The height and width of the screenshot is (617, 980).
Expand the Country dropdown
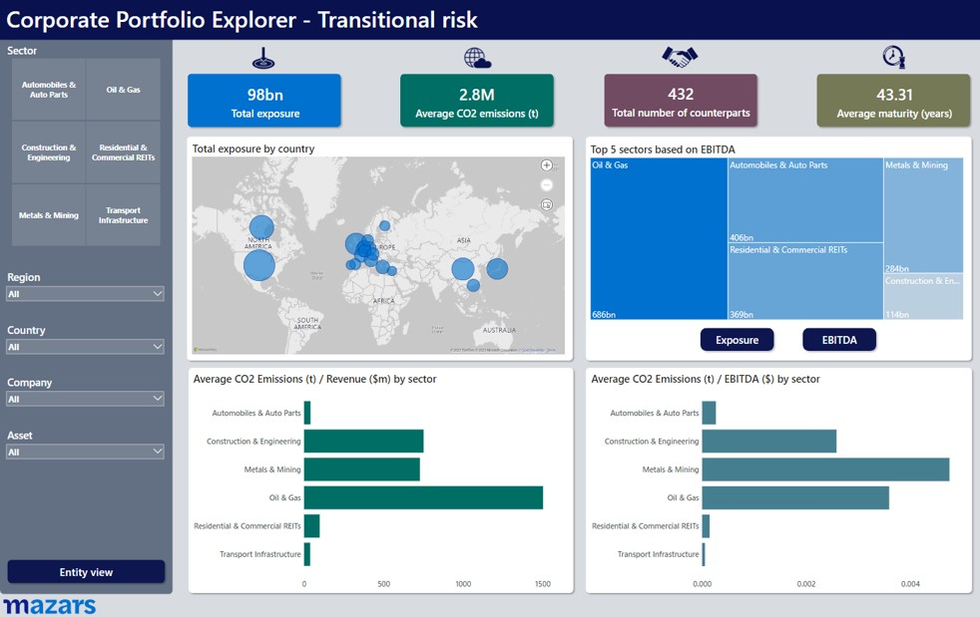click(x=85, y=347)
